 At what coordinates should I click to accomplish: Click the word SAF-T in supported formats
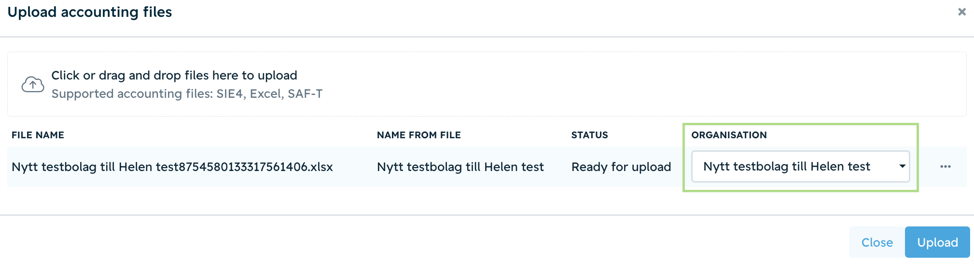pyautogui.click(x=305, y=93)
